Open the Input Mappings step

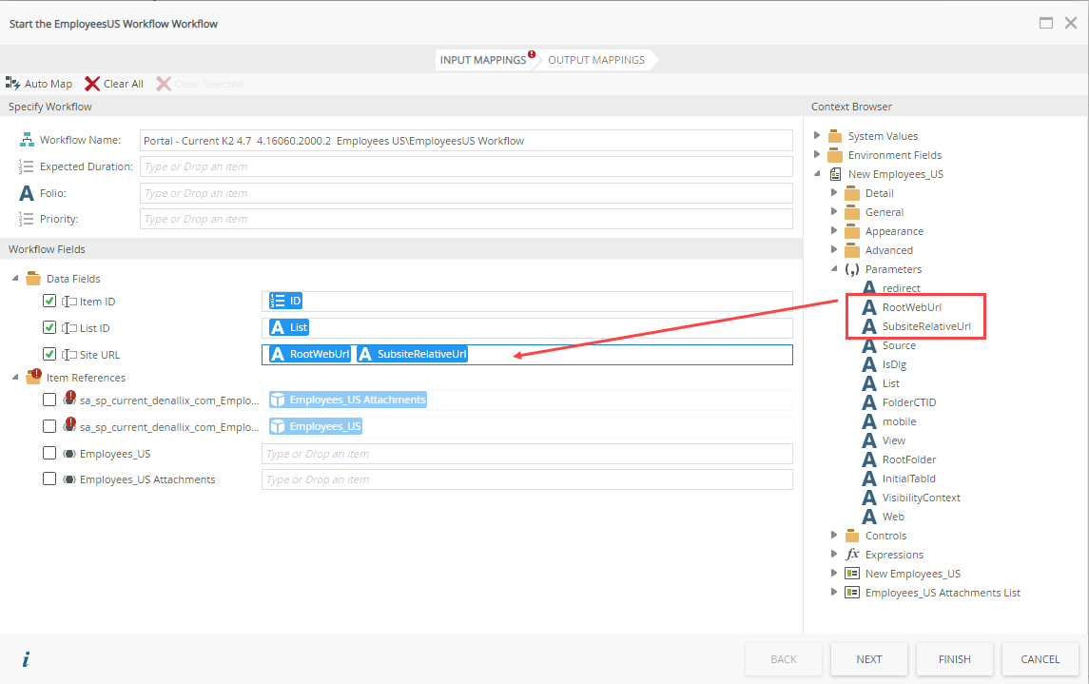(x=482, y=60)
